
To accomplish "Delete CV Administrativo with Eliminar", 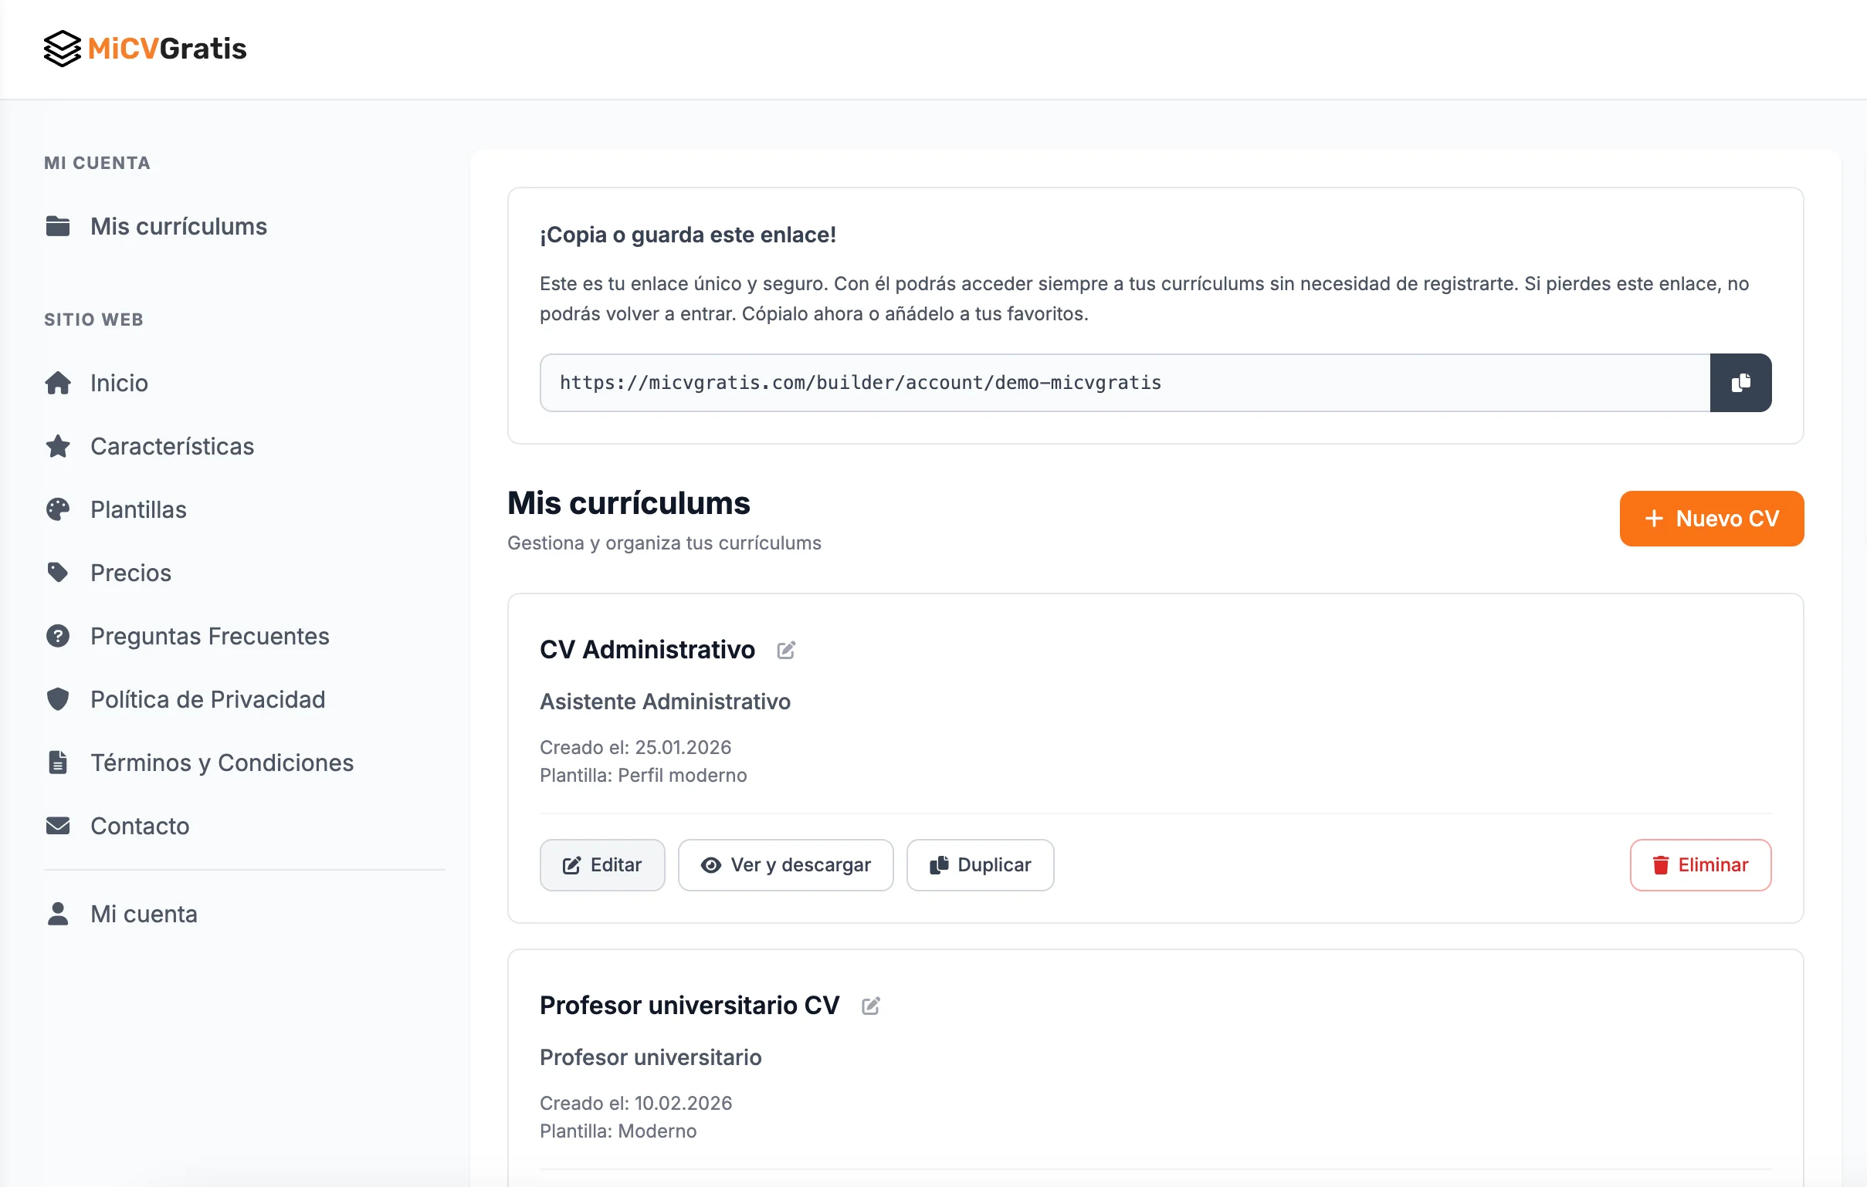I will pos(1699,864).
